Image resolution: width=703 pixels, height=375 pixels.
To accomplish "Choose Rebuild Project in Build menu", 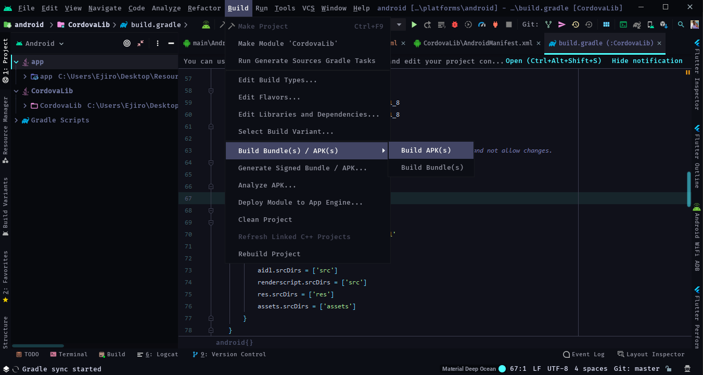I will 308,254.
